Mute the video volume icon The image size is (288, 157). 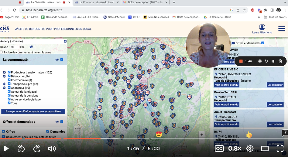pos(52,148)
